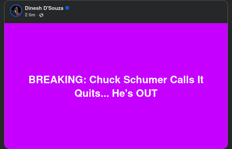Screen dimensions: 232x149
Task: Click Dinesh D'Souza's profile picture
Action: tap(16, 11)
